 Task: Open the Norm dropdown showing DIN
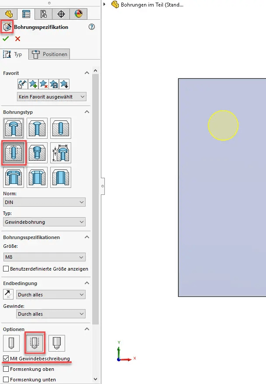point(44,202)
